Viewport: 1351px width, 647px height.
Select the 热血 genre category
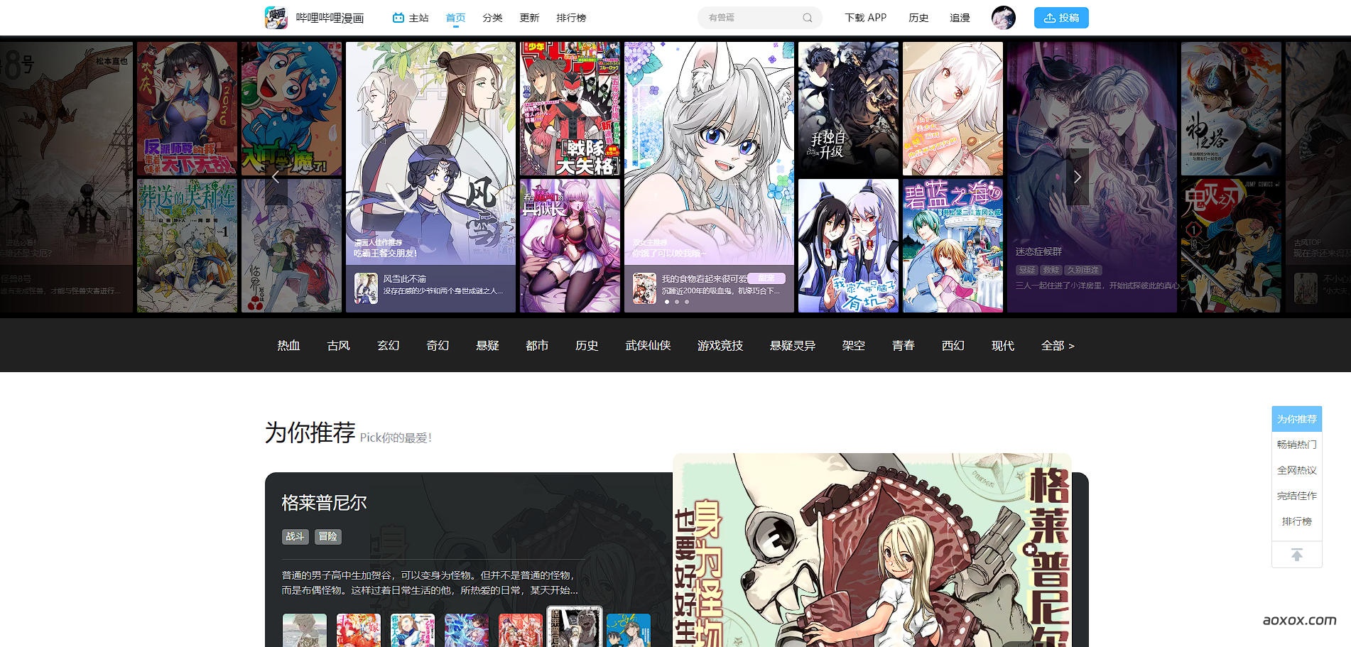(x=288, y=346)
